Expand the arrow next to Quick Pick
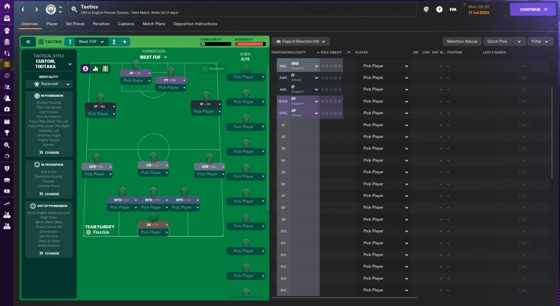Screen dimensions: 560x306 (519, 42)
